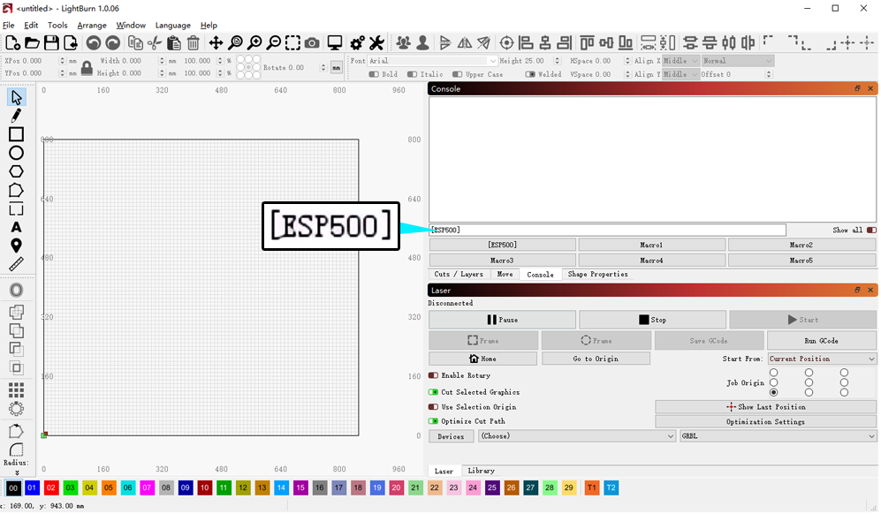This screenshot has width=881, height=514.
Task: Open the Align X Middle dropdown
Action: click(x=680, y=61)
